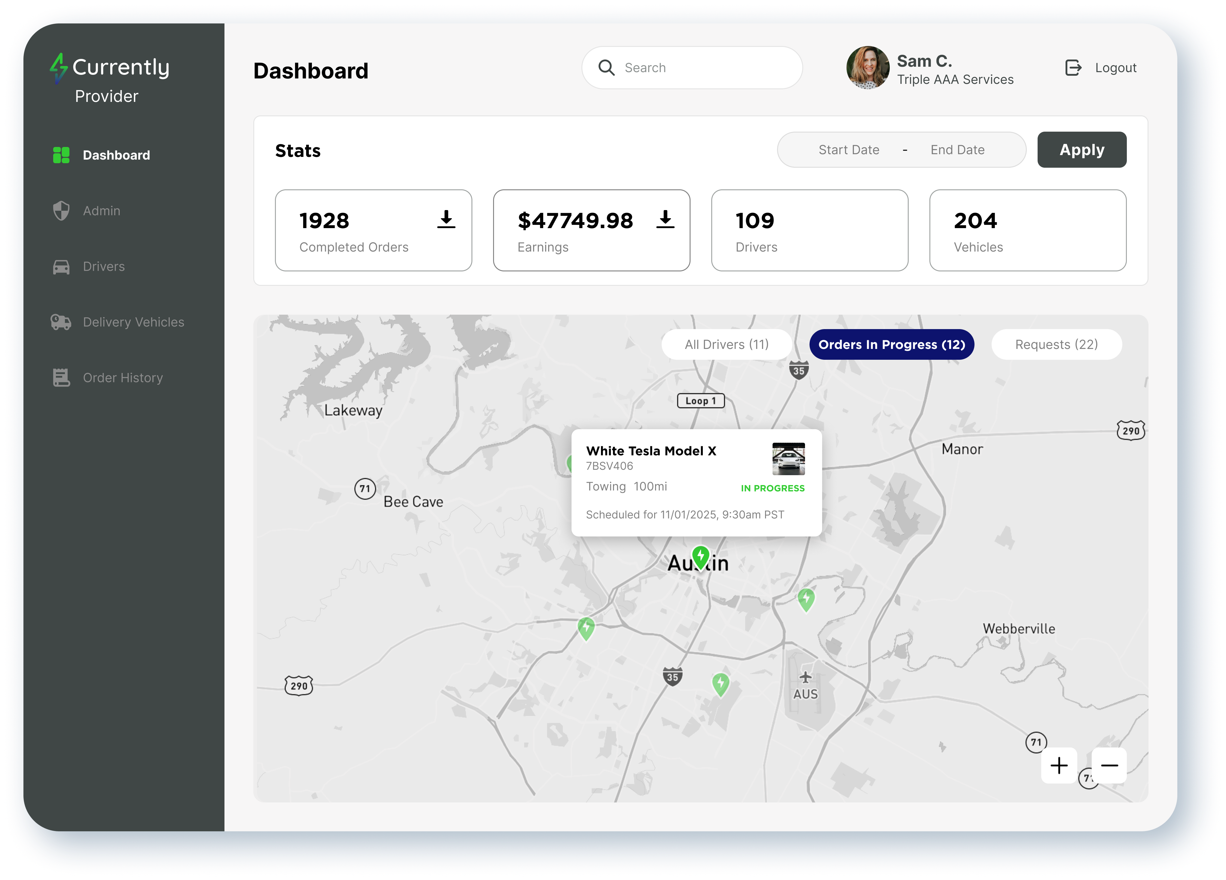The height and width of the screenshot is (880, 1226).
Task: Click Interstate 35 shield near top
Action: pyautogui.click(x=798, y=370)
